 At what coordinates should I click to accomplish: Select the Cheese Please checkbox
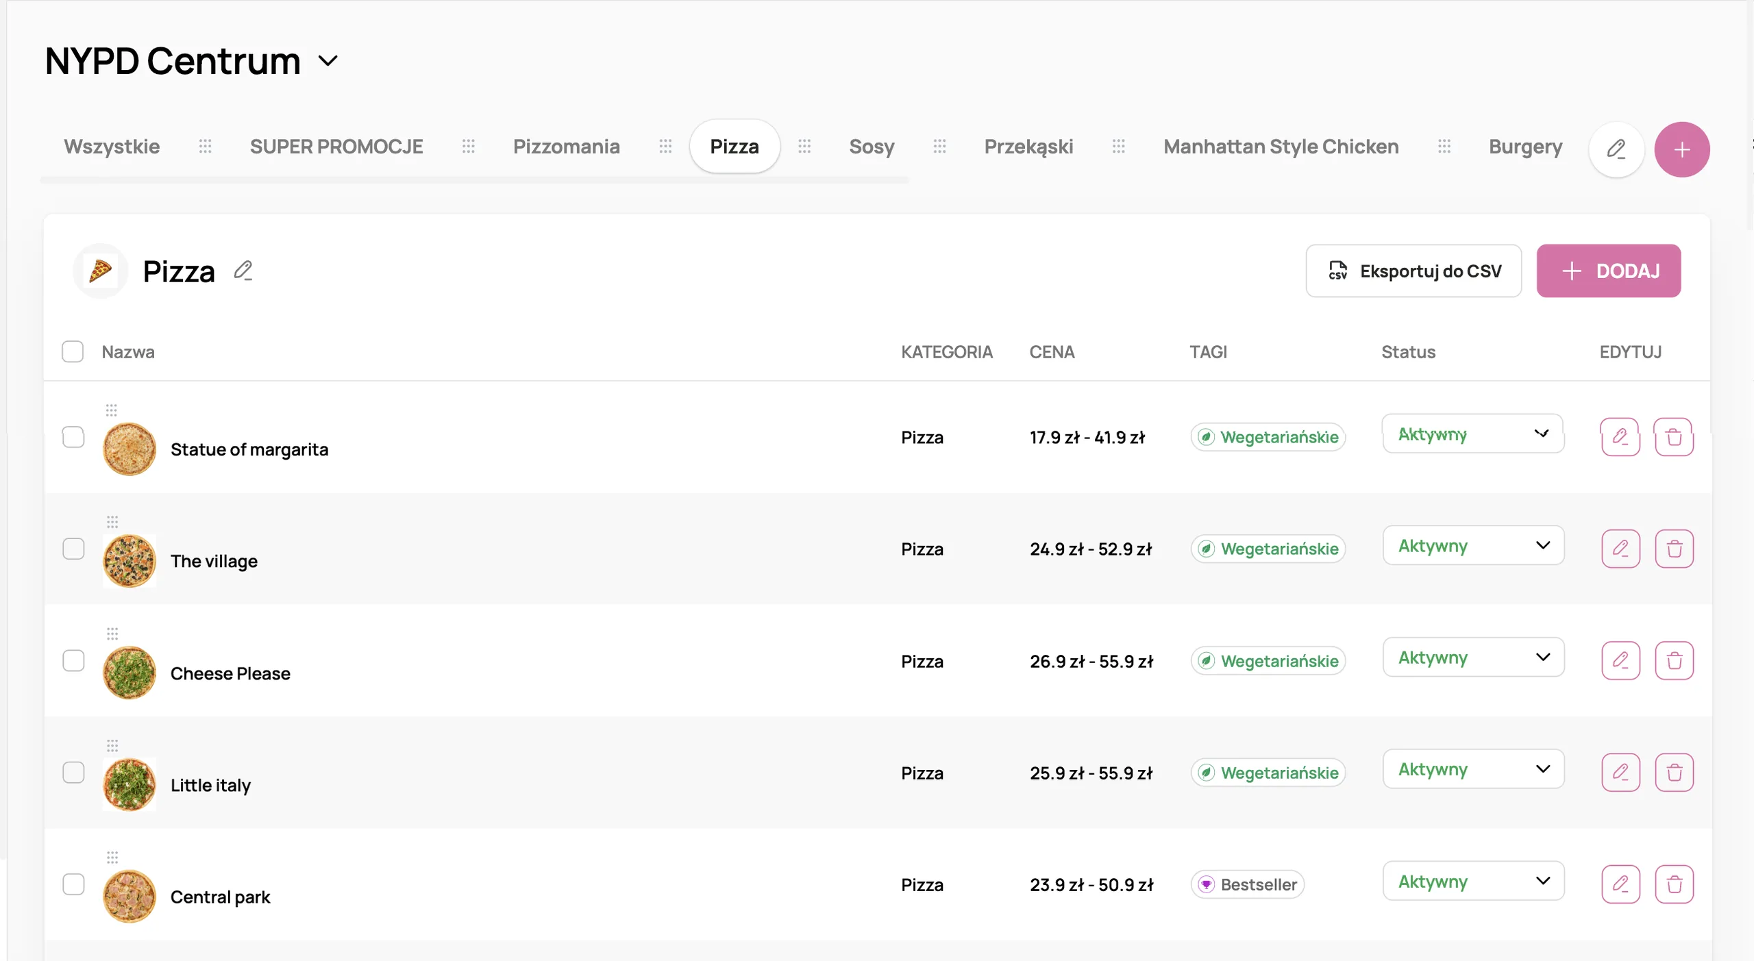[x=73, y=660]
